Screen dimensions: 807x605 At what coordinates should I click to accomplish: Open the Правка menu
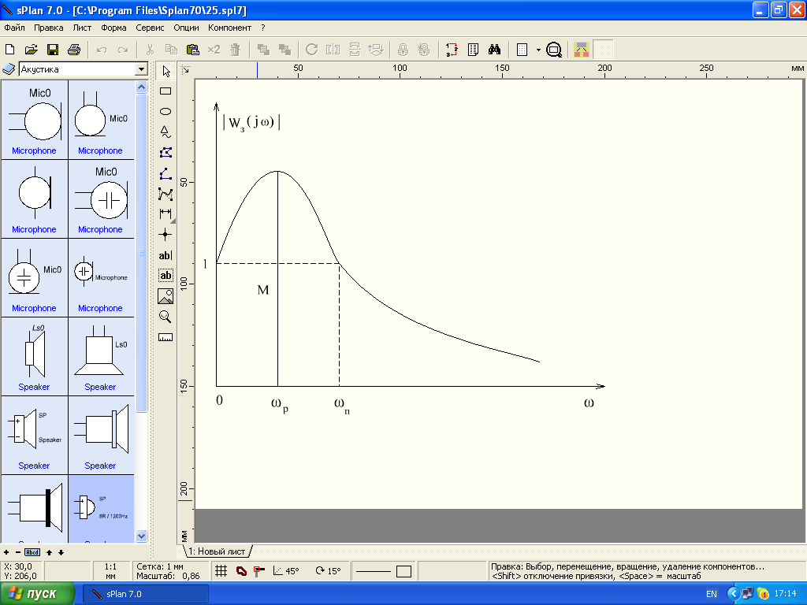(x=49, y=28)
